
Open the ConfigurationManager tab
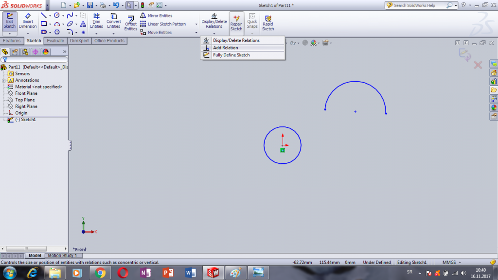pos(25,52)
